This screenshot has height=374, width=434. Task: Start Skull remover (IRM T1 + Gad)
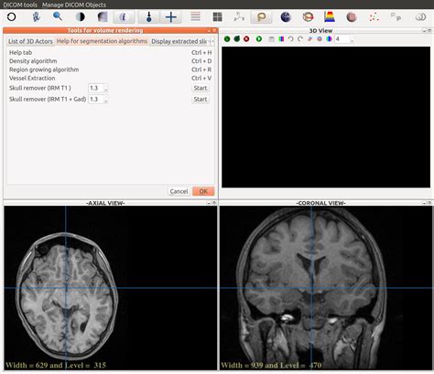[201, 100]
